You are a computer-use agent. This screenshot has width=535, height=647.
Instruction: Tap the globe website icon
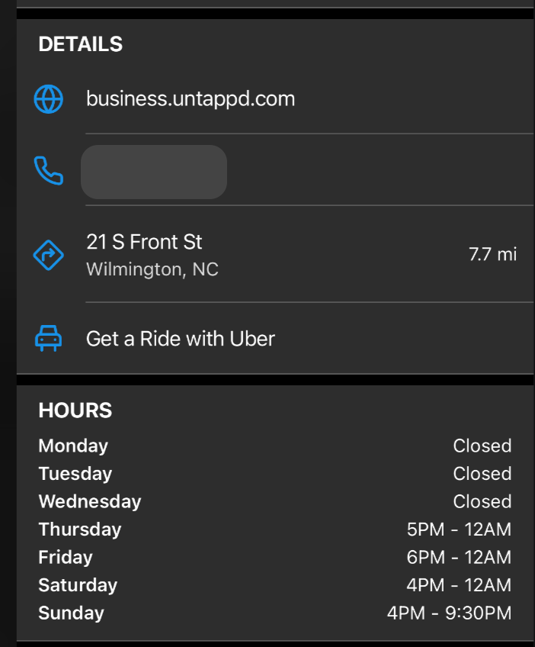pyautogui.click(x=48, y=99)
